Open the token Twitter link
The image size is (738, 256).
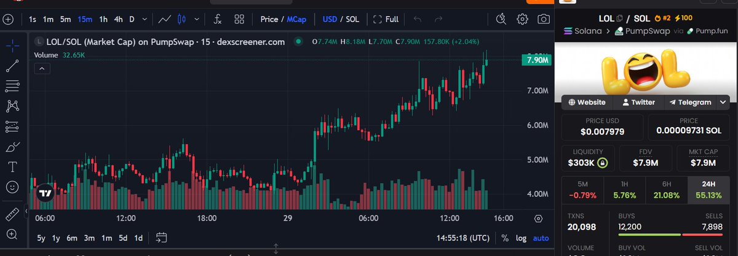click(639, 103)
